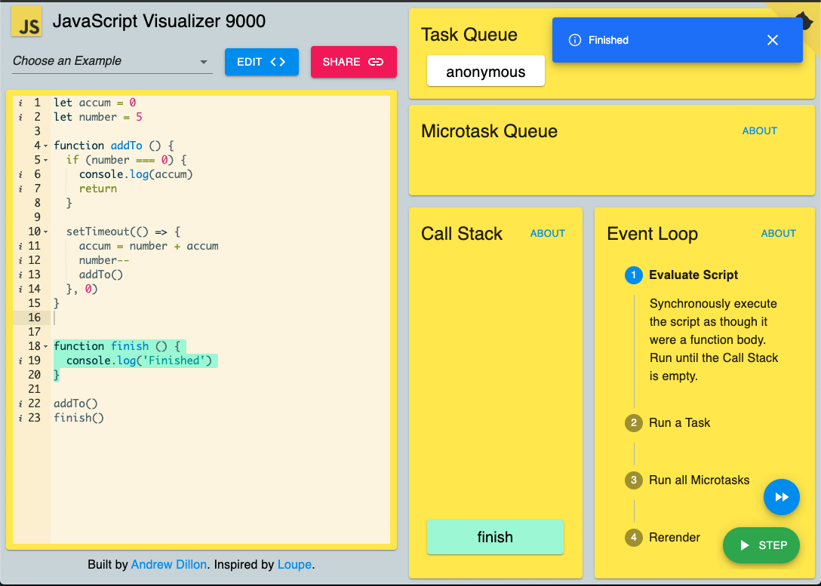Open ABOUT for Microtask Queue
The height and width of the screenshot is (586, 821).
tap(759, 130)
